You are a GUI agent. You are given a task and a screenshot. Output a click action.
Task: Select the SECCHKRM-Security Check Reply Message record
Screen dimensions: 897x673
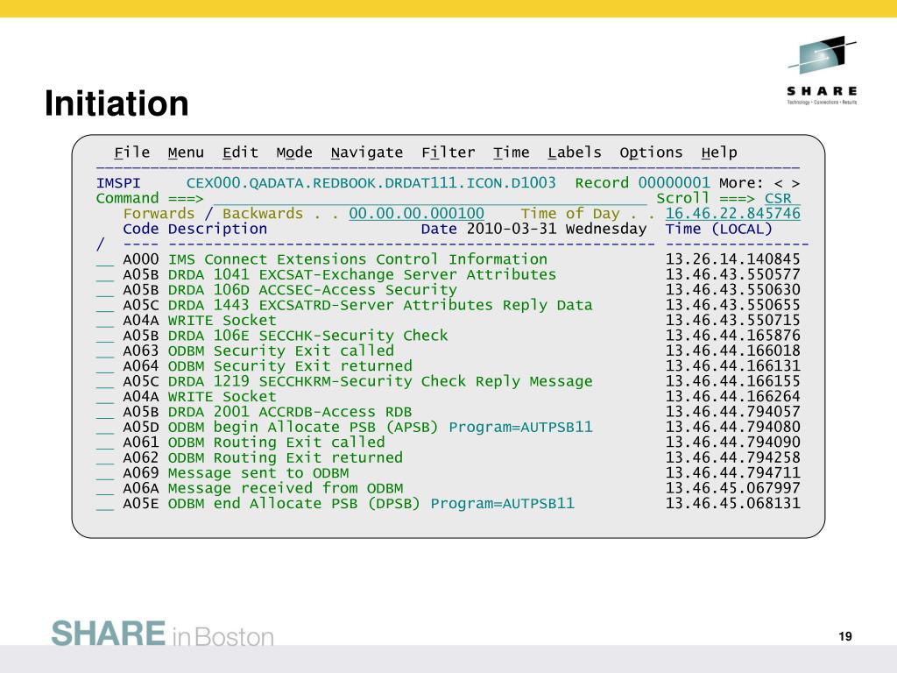click(x=448, y=381)
